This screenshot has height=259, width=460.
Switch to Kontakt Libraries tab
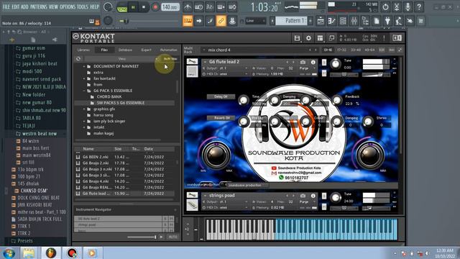tap(83, 50)
